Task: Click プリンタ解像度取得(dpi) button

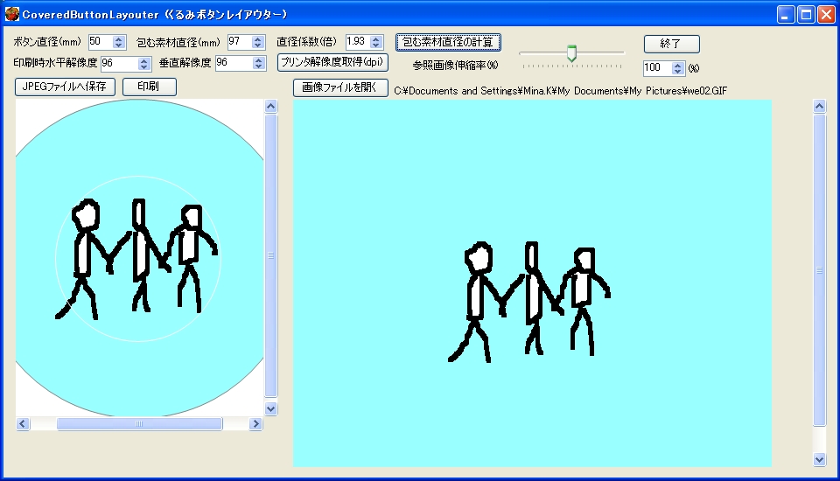Action: click(x=332, y=63)
